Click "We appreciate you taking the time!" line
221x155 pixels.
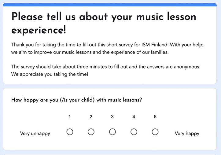[x=50, y=74]
